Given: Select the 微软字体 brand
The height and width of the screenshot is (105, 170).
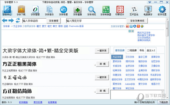Looking at the screenshot, I should click(156, 70).
